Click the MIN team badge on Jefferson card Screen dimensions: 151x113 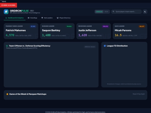tap(105, 26)
